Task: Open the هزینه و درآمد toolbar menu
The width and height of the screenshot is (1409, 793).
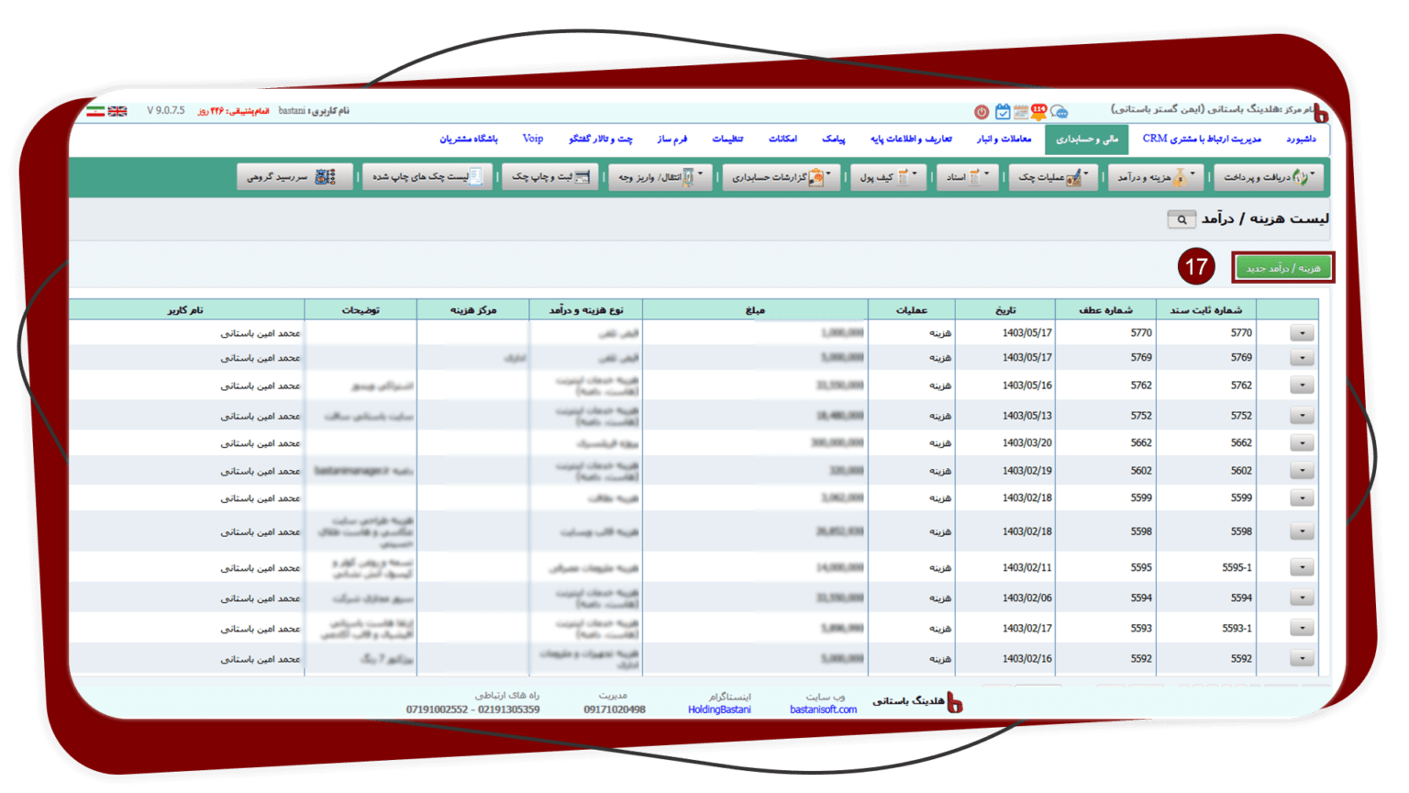Action: [1157, 177]
